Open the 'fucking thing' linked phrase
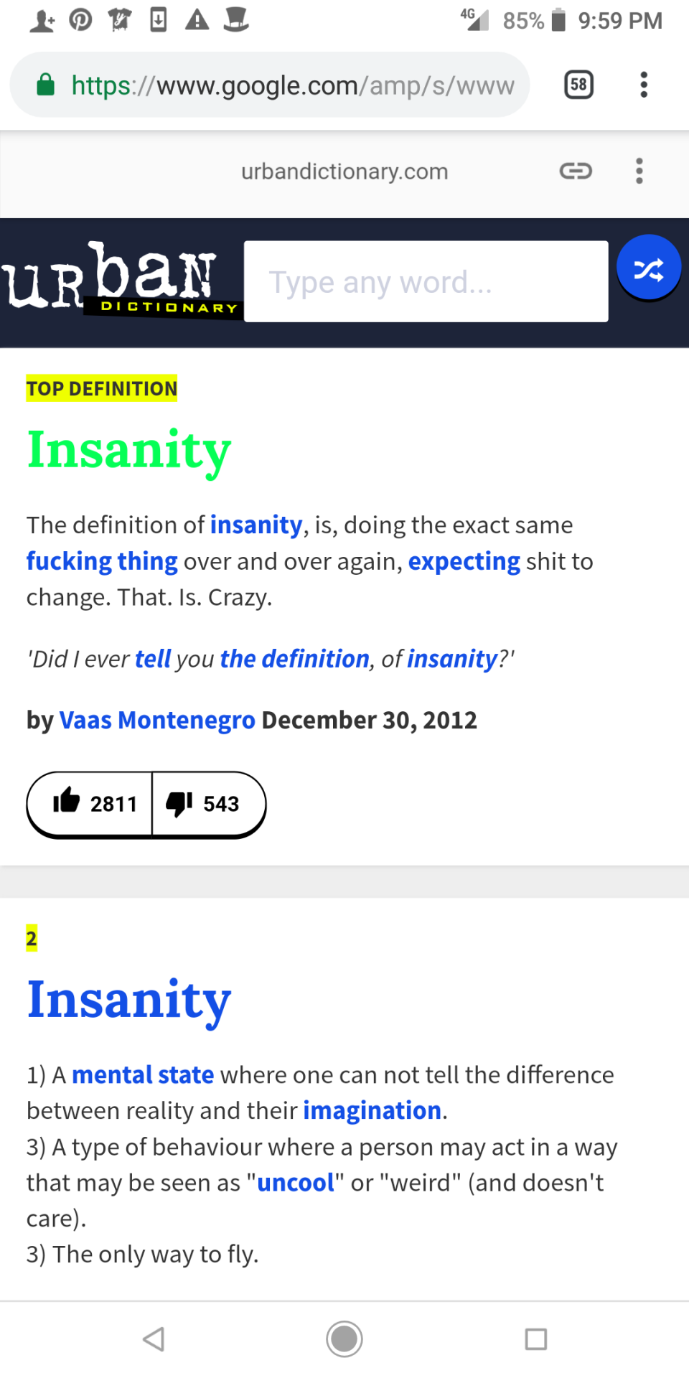The width and height of the screenshot is (689, 1378). [x=102, y=561]
